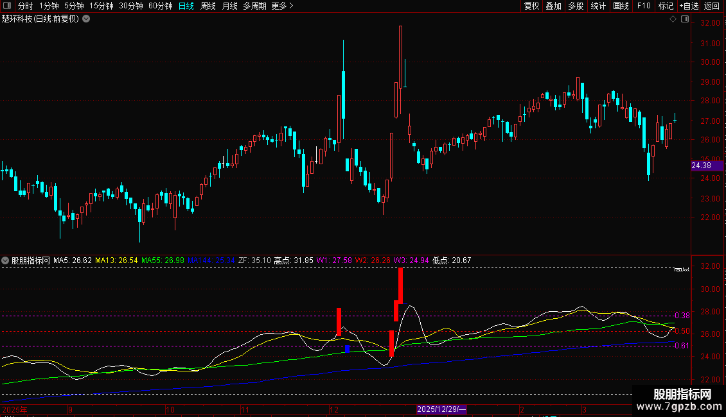Switch to the 分时 intraday view
This screenshot has width=726, height=417.
(26, 6)
